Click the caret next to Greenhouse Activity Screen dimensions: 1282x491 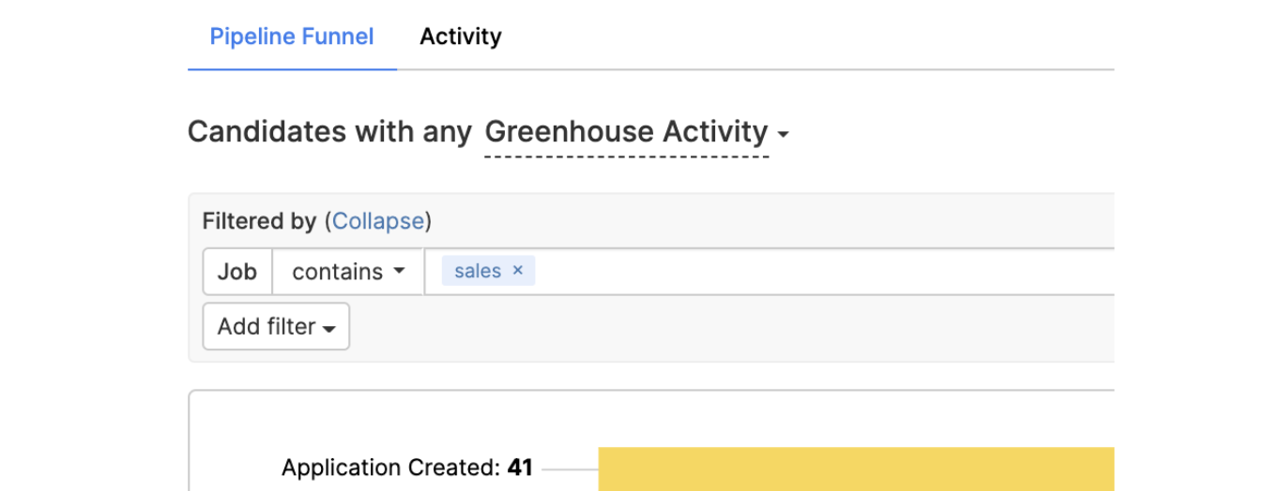[784, 136]
